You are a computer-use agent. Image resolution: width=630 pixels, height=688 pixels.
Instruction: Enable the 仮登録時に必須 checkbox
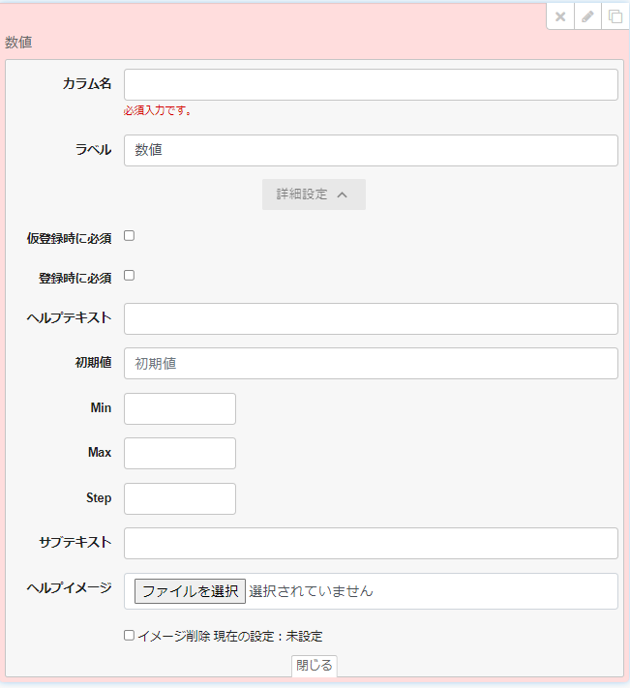tap(129, 236)
